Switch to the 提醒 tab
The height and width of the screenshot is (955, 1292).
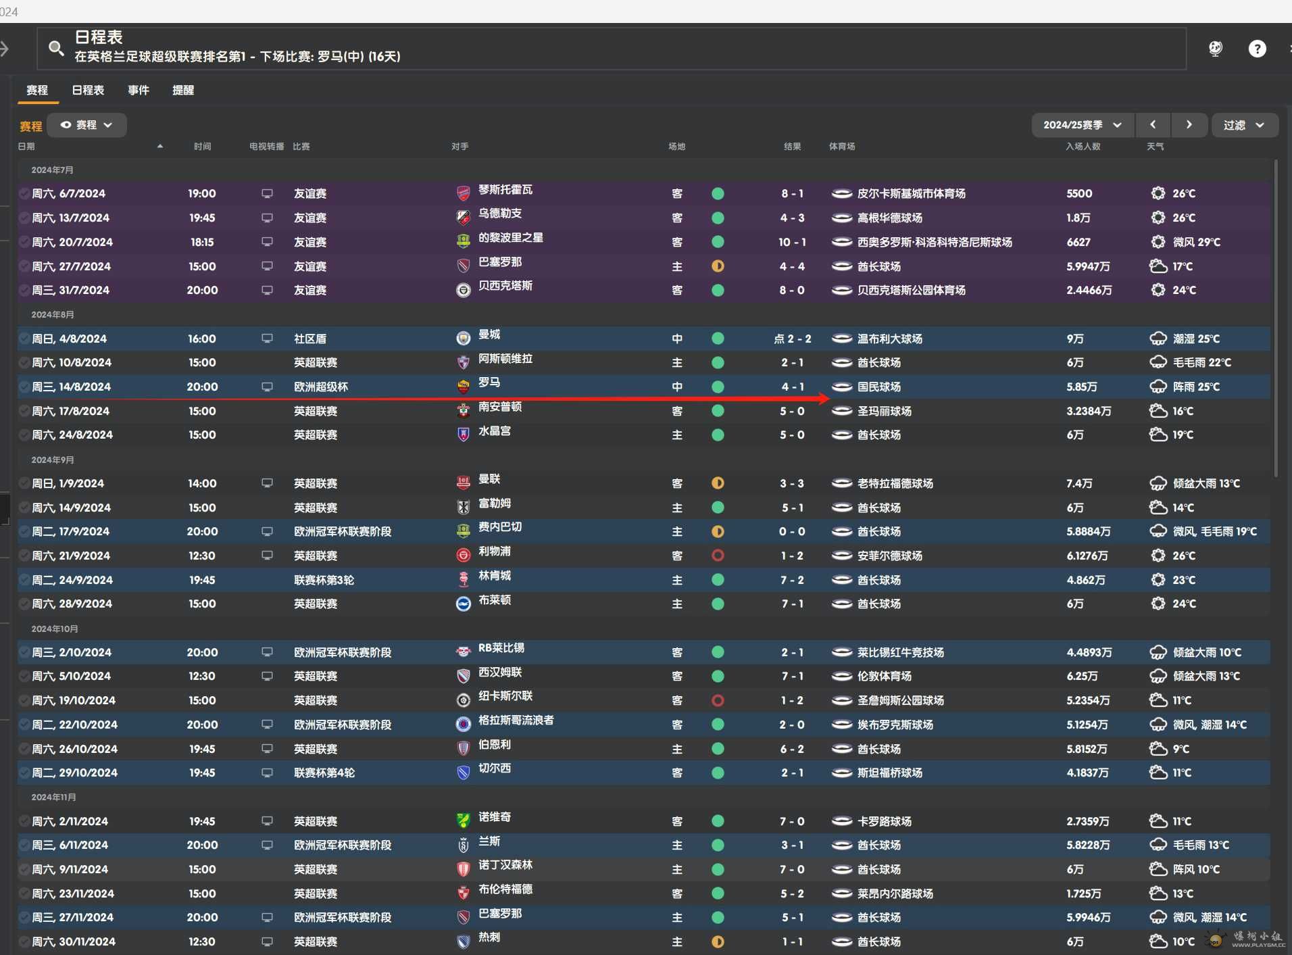click(x=183, y=90)
